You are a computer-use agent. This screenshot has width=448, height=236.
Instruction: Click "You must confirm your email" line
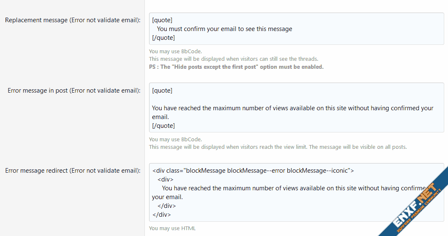[224, 29]
